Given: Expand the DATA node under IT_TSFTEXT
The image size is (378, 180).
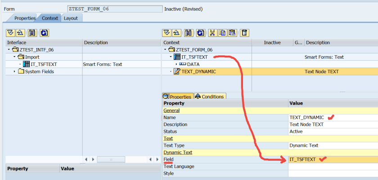Looking at the screenshot, I should coord(176,64).
